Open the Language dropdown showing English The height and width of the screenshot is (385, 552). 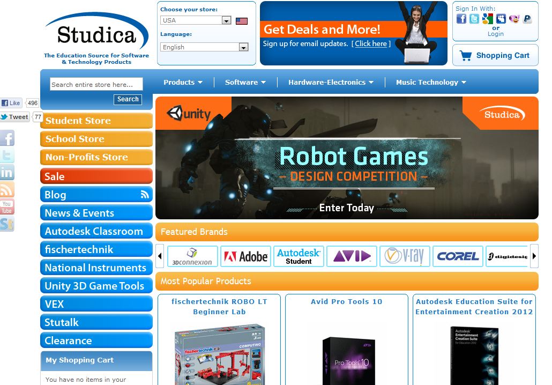[x=204, y=47]
